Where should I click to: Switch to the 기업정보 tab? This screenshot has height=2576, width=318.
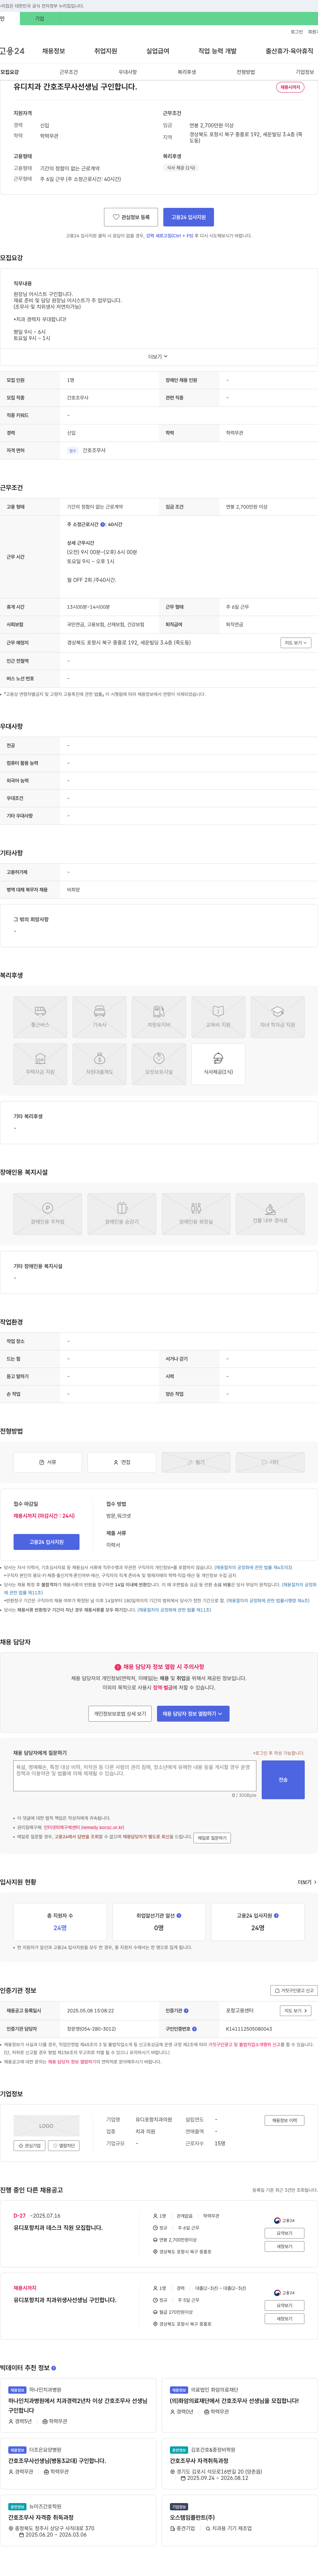coord(305,72)
